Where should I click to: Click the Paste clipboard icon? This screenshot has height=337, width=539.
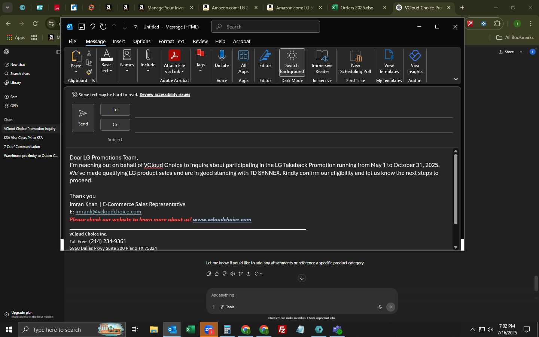[76, 56]
